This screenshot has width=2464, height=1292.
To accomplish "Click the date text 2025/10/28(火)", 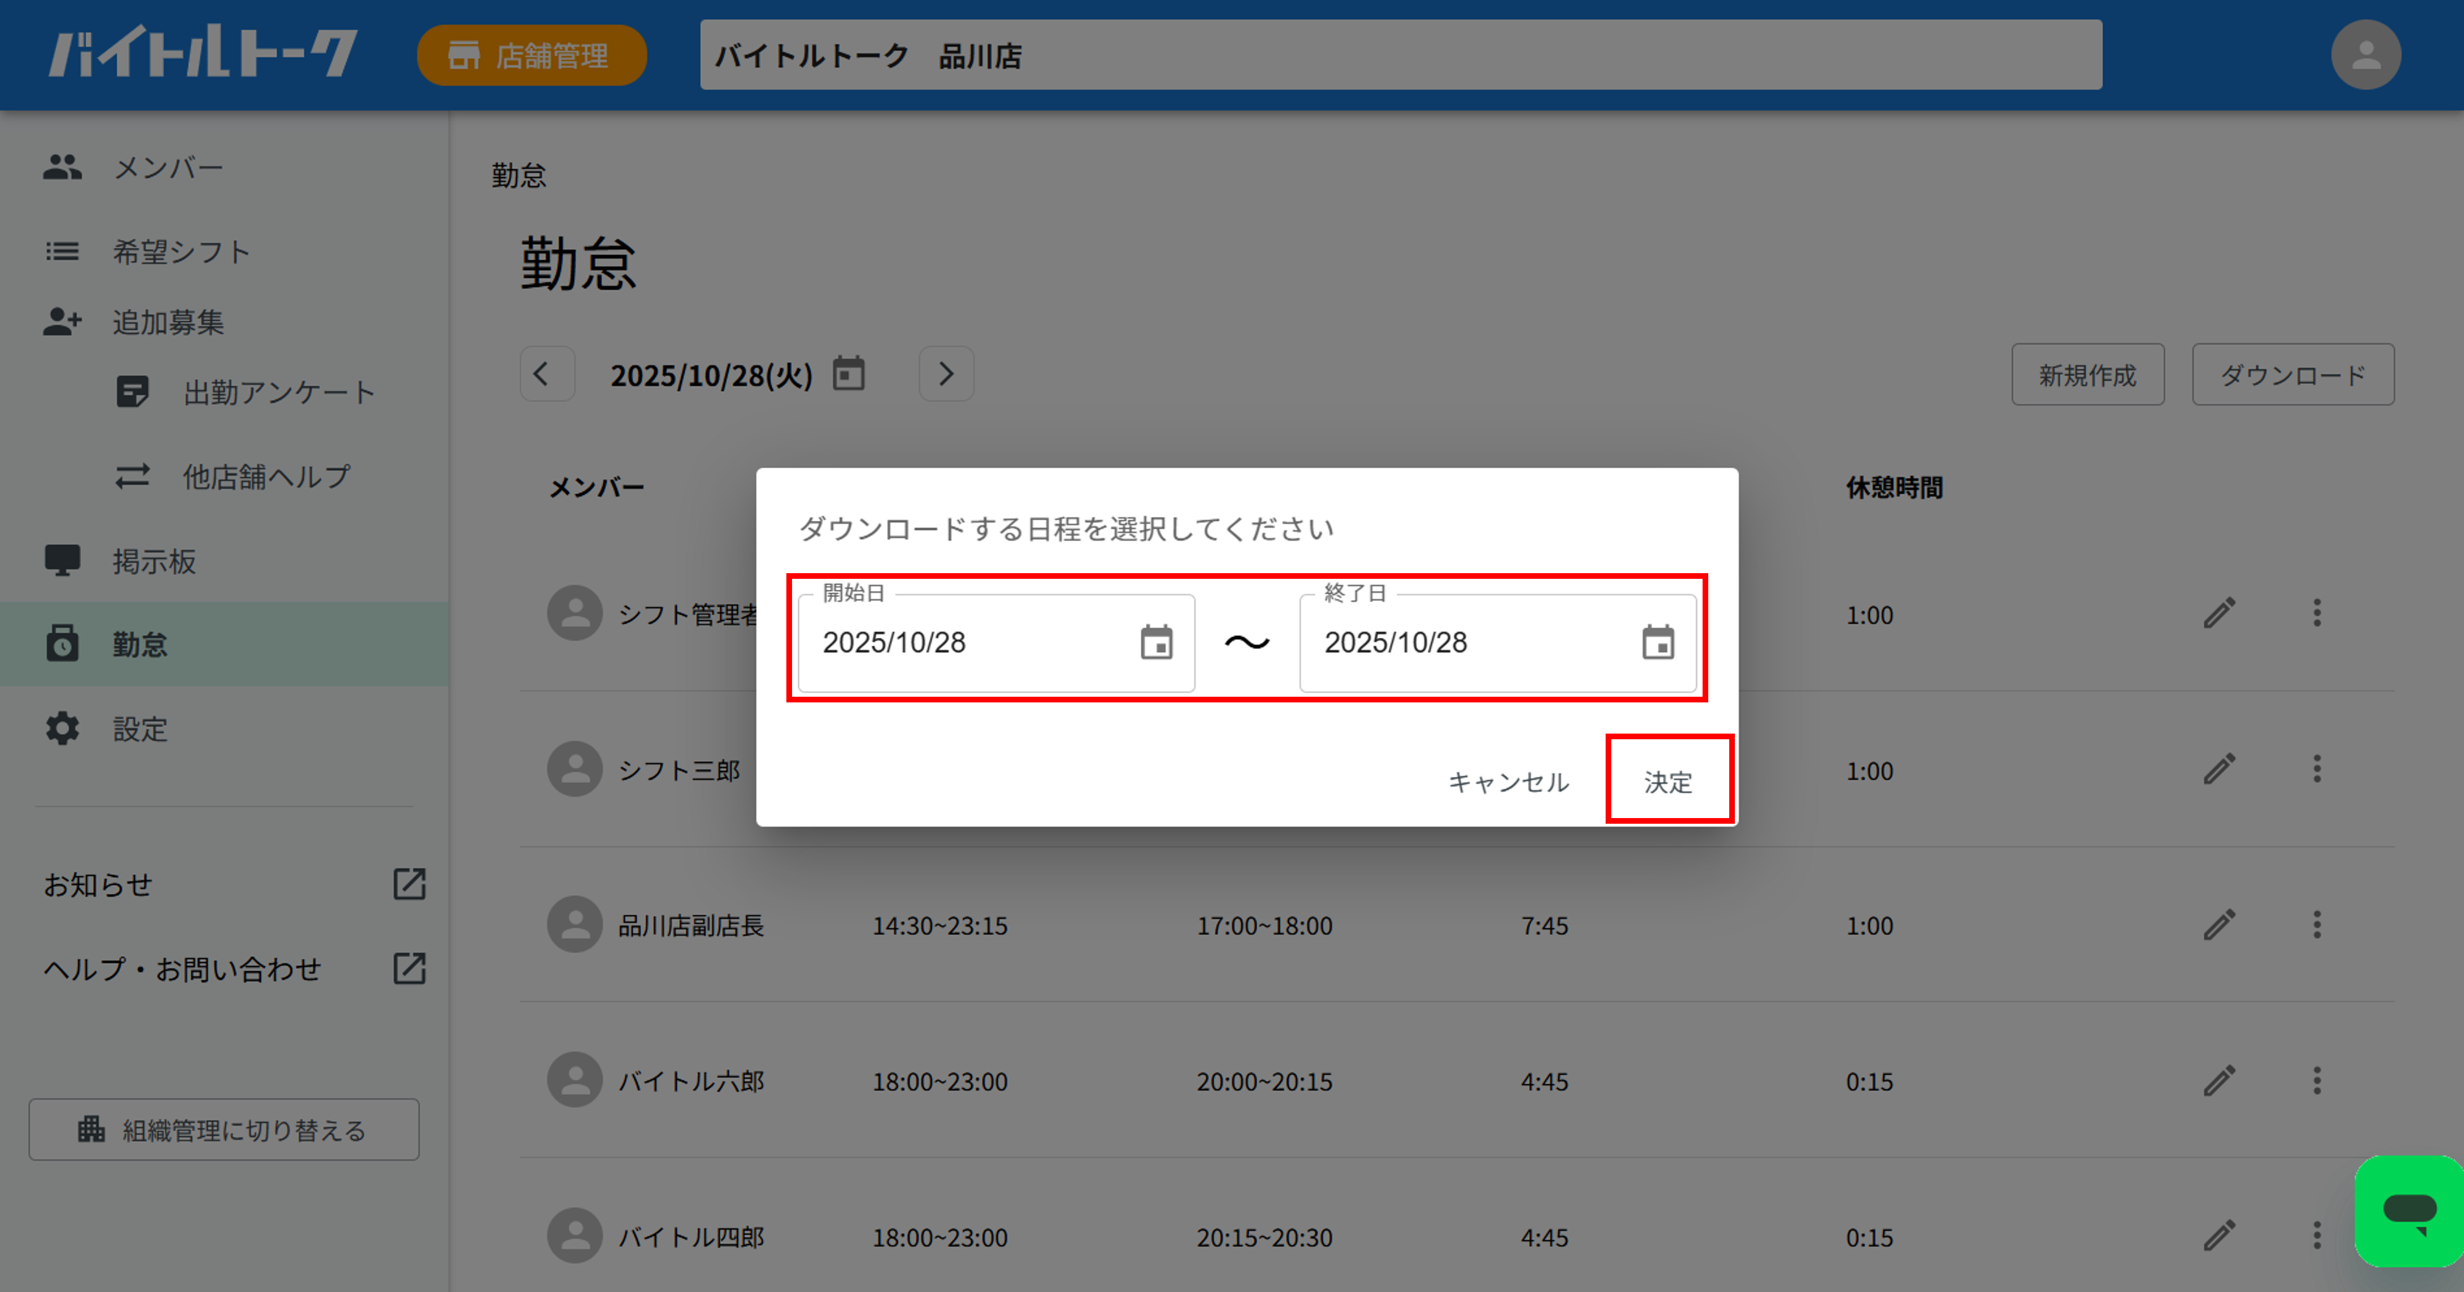I will coord(712,375).
